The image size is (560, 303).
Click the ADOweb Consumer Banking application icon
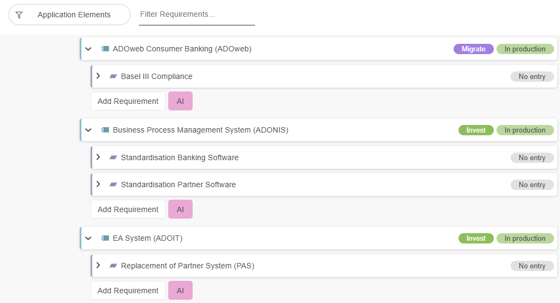coord(105,49)
